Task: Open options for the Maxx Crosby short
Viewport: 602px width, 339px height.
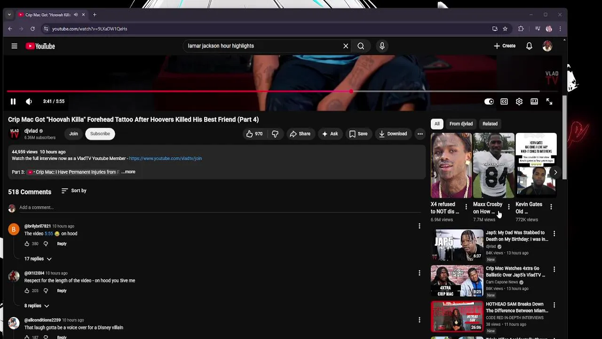Action: tap(508, 207)
